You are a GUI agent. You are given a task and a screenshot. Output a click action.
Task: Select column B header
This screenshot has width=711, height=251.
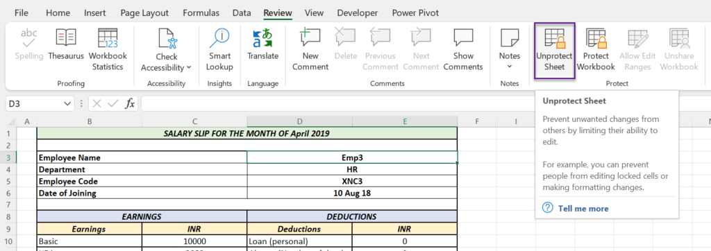point(90,121)
